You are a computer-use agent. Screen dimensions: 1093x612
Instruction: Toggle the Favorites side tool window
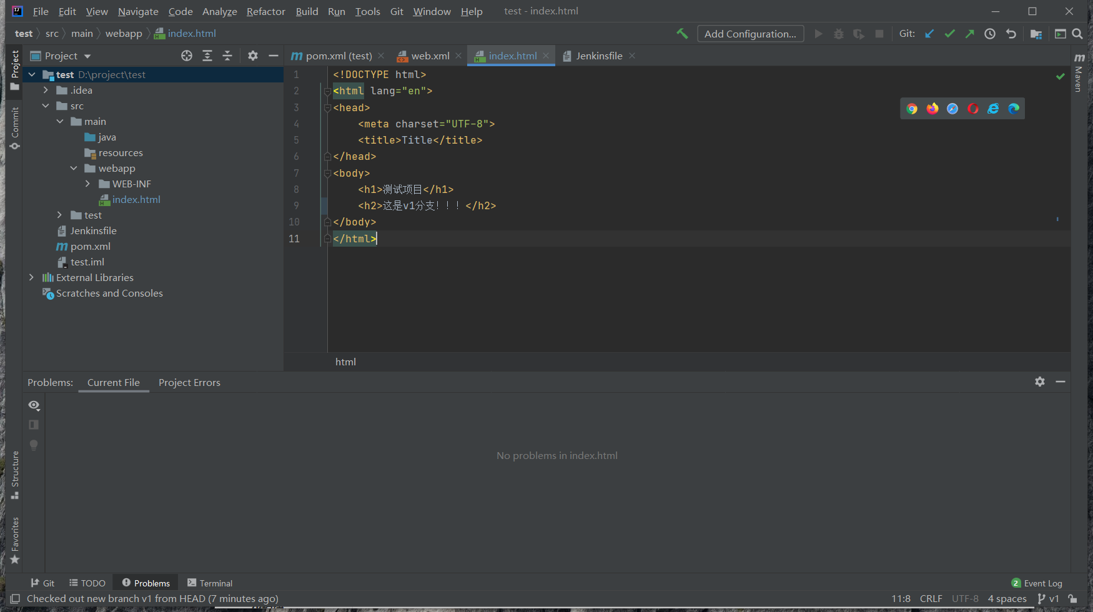click(15, 540)
